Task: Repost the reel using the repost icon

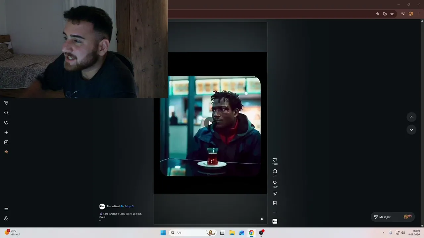Action: 275,182
